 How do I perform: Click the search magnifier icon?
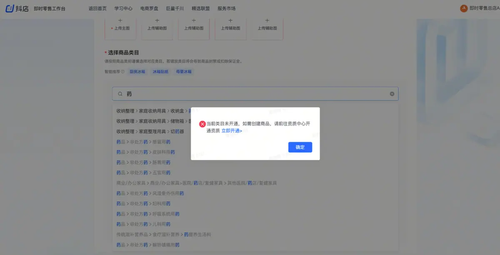(x=120, y=94)
